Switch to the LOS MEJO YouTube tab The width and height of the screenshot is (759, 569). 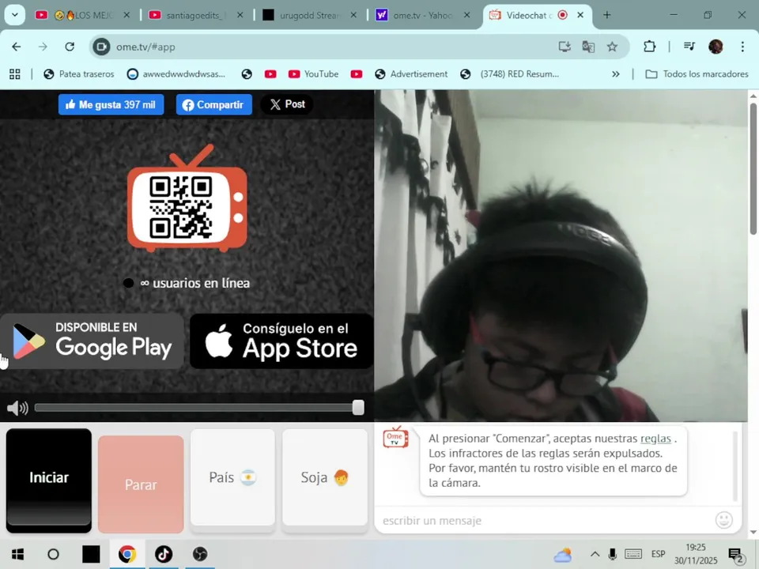pyautogui.click(x=82, y=15)
